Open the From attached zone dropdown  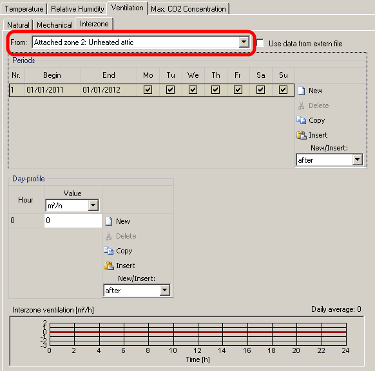244,42
